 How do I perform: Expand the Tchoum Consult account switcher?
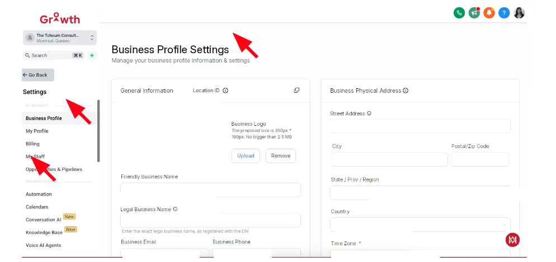pos(59,37)
